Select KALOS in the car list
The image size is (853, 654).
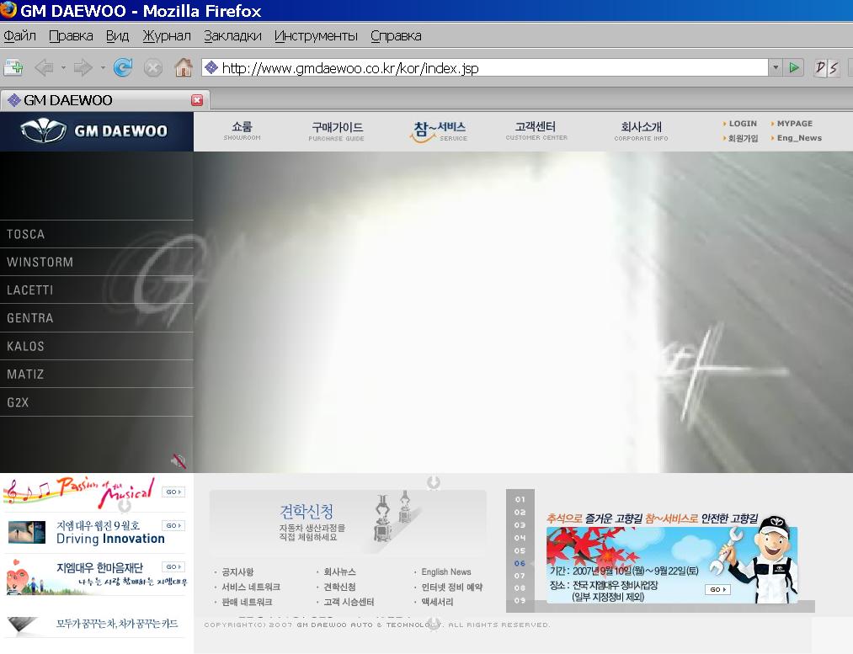[x=97, y=346]
